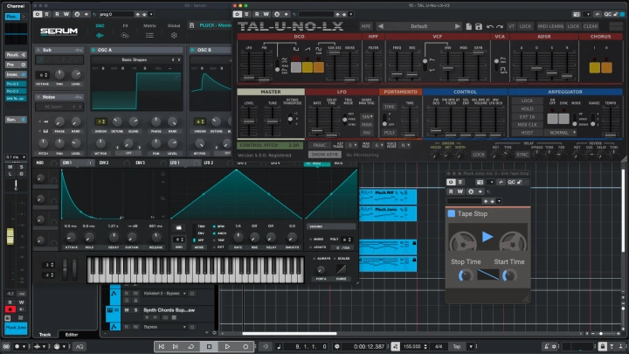Go to previous marker in transport
Screen dimensions: 629x354
pyautogui.click(x=161, y=346)
